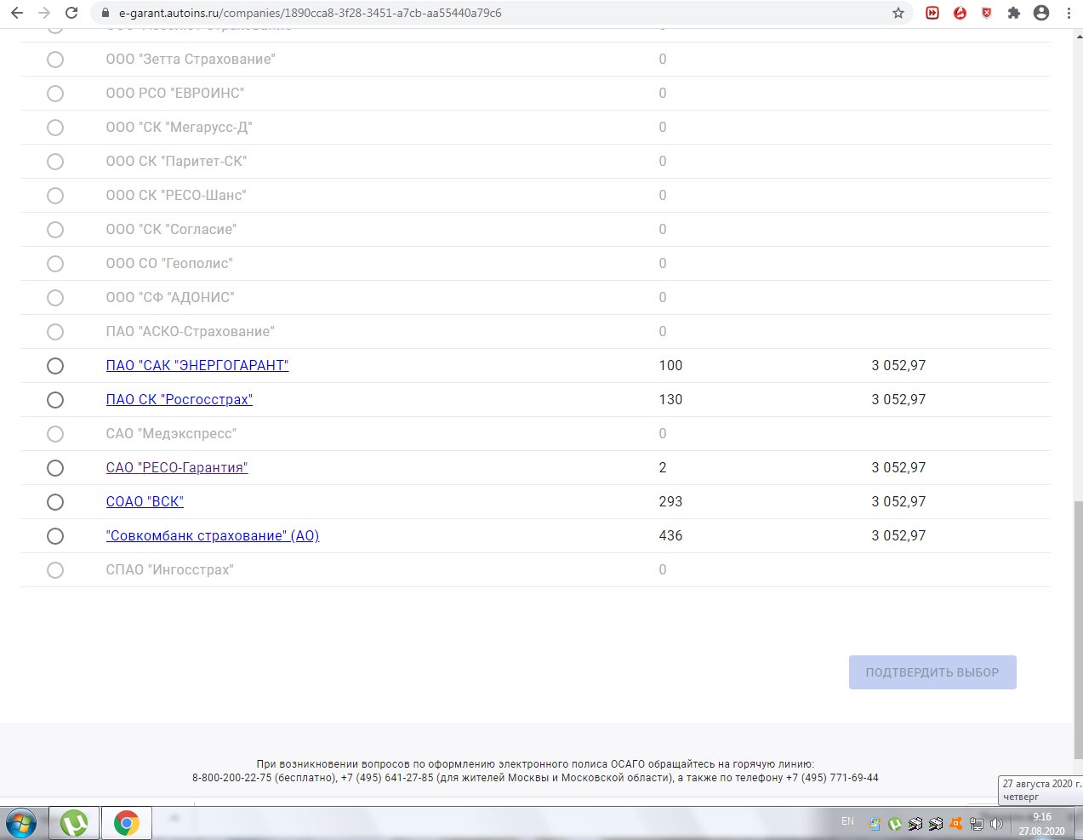This screenshot has height=840, width=1083.
Task: Click the uTorrent system tray icon
Action: point(895,824)
